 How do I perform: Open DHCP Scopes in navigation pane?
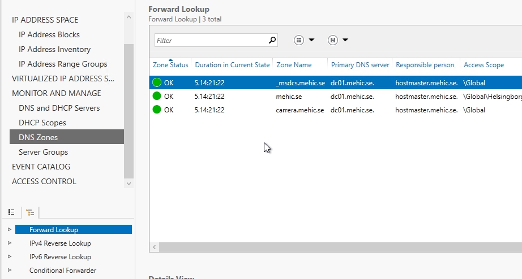click(x=42, y=123)
